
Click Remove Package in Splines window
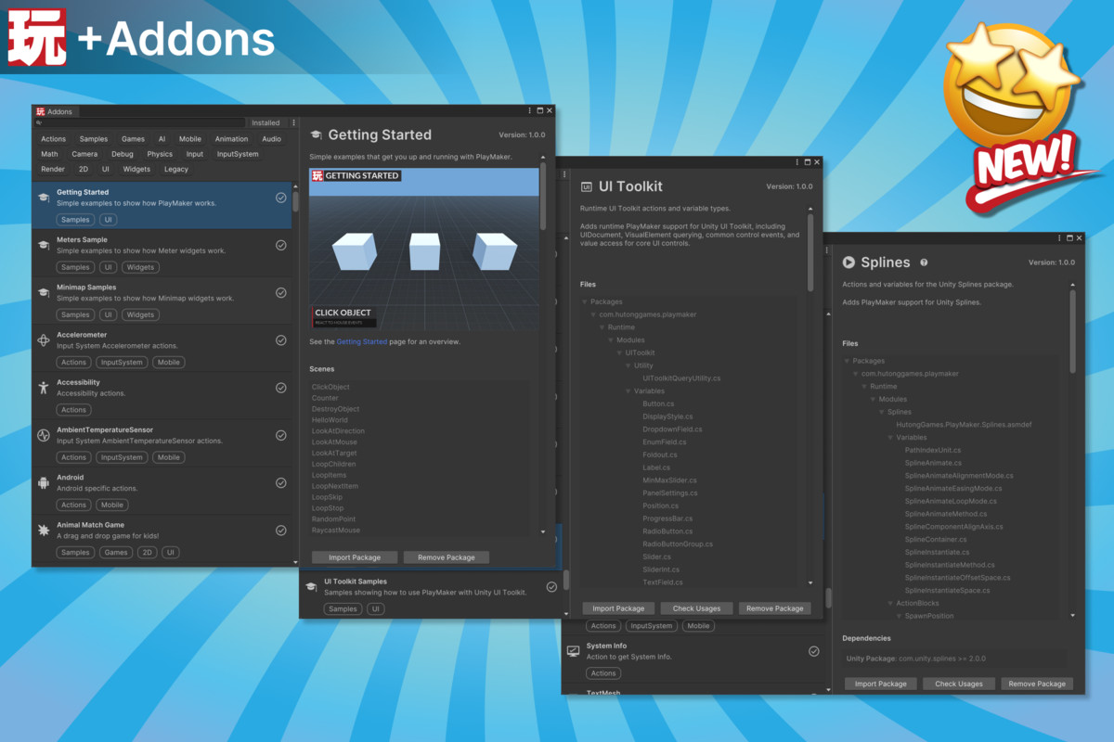point(1037,684)
